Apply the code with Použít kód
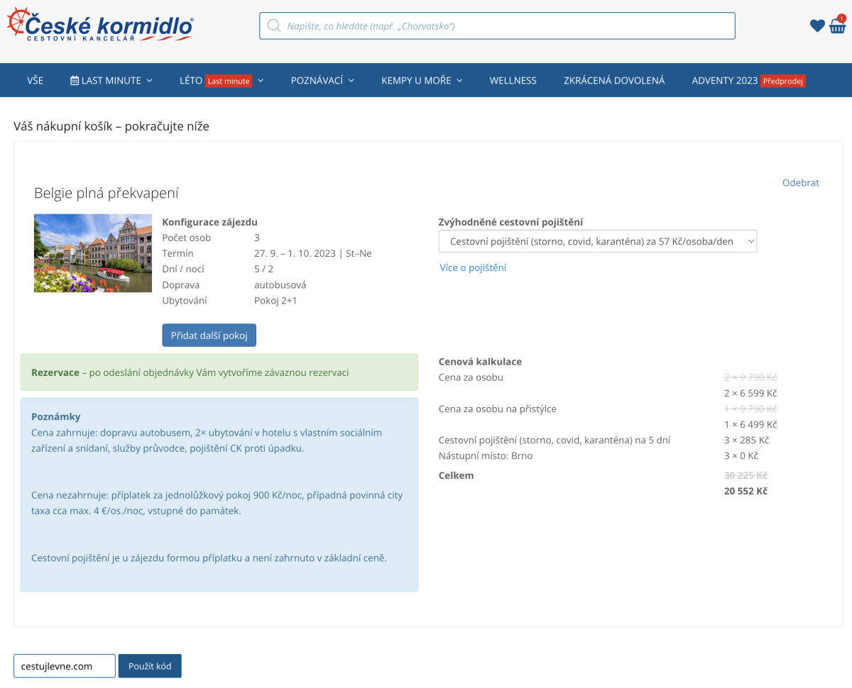Viewport: 852px width, 688px height. pos(149,666)
